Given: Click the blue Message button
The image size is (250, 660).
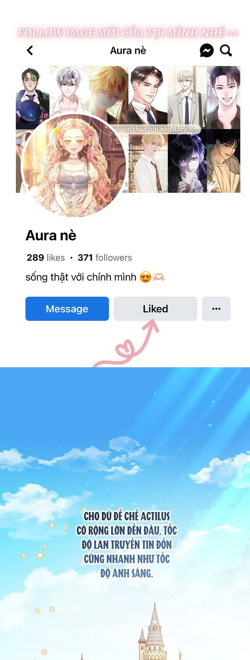Looking at the screenshot, I should [67, 309].
